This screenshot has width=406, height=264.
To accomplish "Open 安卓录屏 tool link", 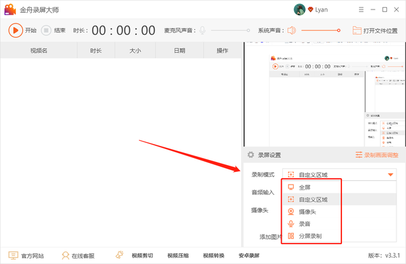I will click(x=249, y=256).
